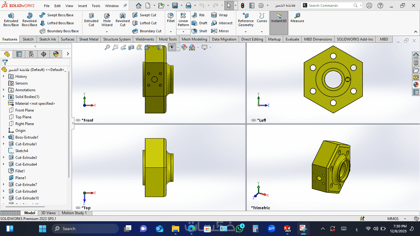Image resolution: width=420 pixels, height=236 pixels.
Task: Click the Save floppy disk icon
Action: pyautogui.click(x=175, y=6)
